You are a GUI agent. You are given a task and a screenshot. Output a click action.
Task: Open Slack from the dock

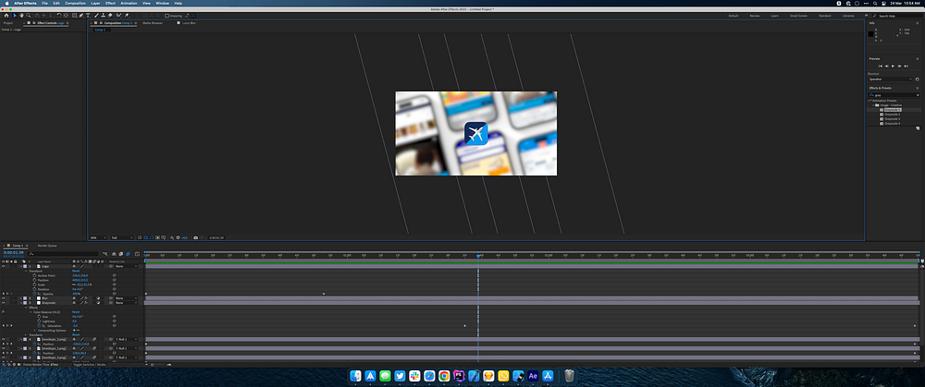click(414, 376)
